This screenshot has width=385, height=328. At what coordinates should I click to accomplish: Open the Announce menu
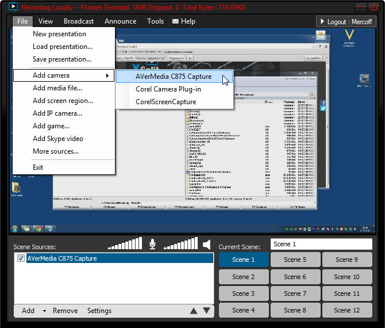[x=120, y=21]
